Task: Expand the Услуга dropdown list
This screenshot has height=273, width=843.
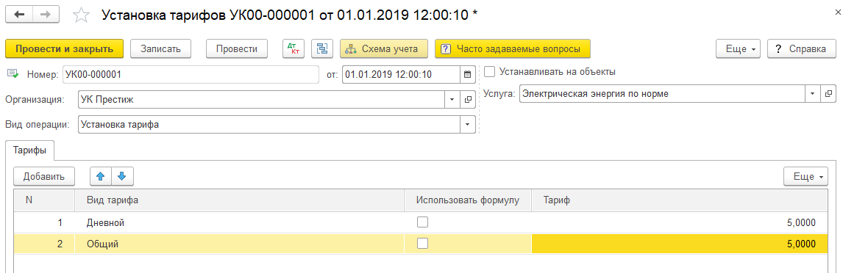Action: [812, 95]
